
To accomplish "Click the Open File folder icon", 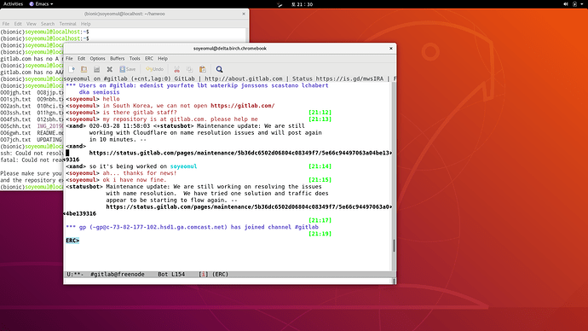I will pos(84,69).
